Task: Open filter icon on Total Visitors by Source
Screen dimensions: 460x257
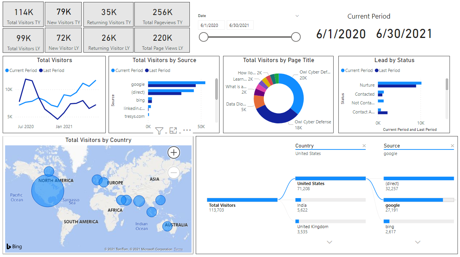Action: coord(159,131)
